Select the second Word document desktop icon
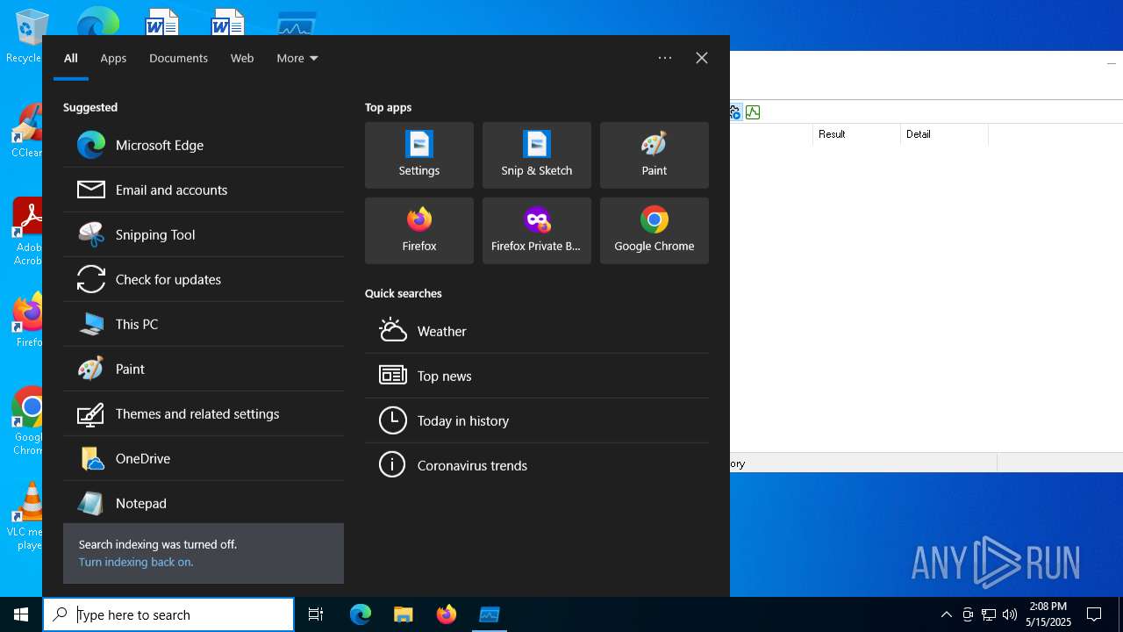 click(x=227, y=22)
